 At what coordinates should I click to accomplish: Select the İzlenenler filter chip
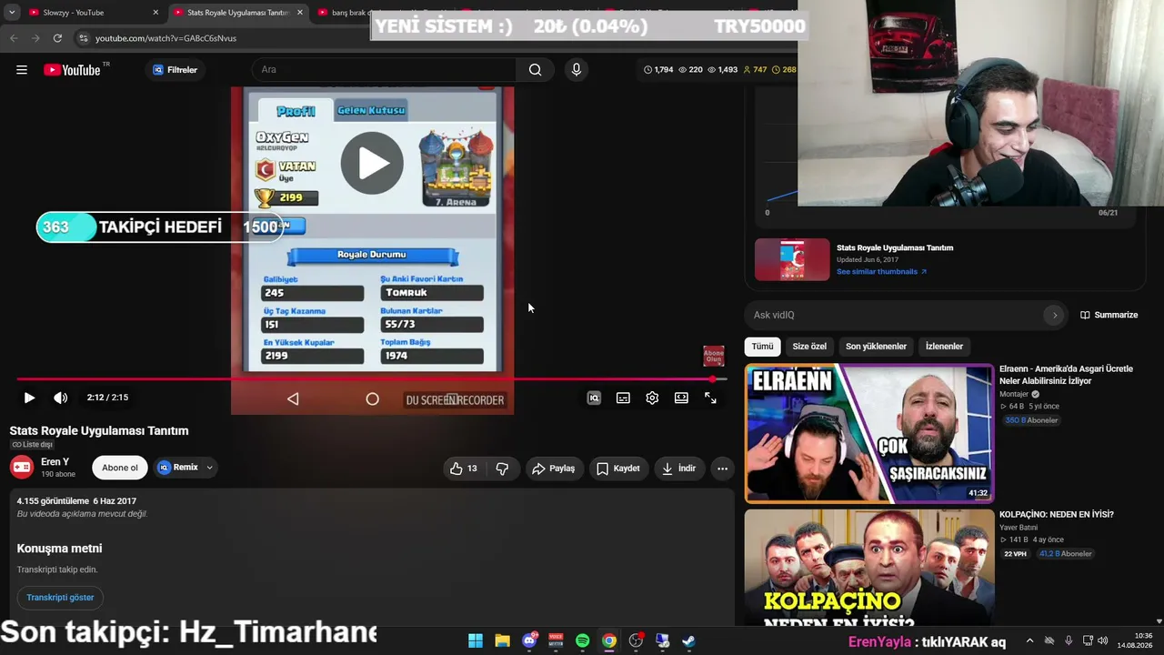tap(944, 347)
